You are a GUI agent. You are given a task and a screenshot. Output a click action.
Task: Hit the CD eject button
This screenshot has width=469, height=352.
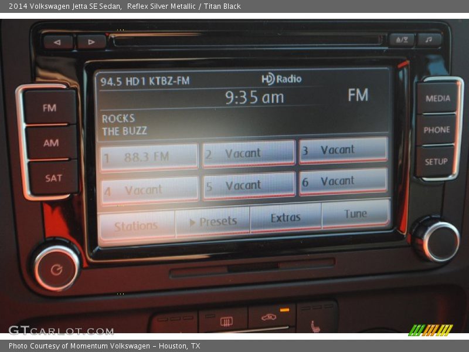(402, 39)
